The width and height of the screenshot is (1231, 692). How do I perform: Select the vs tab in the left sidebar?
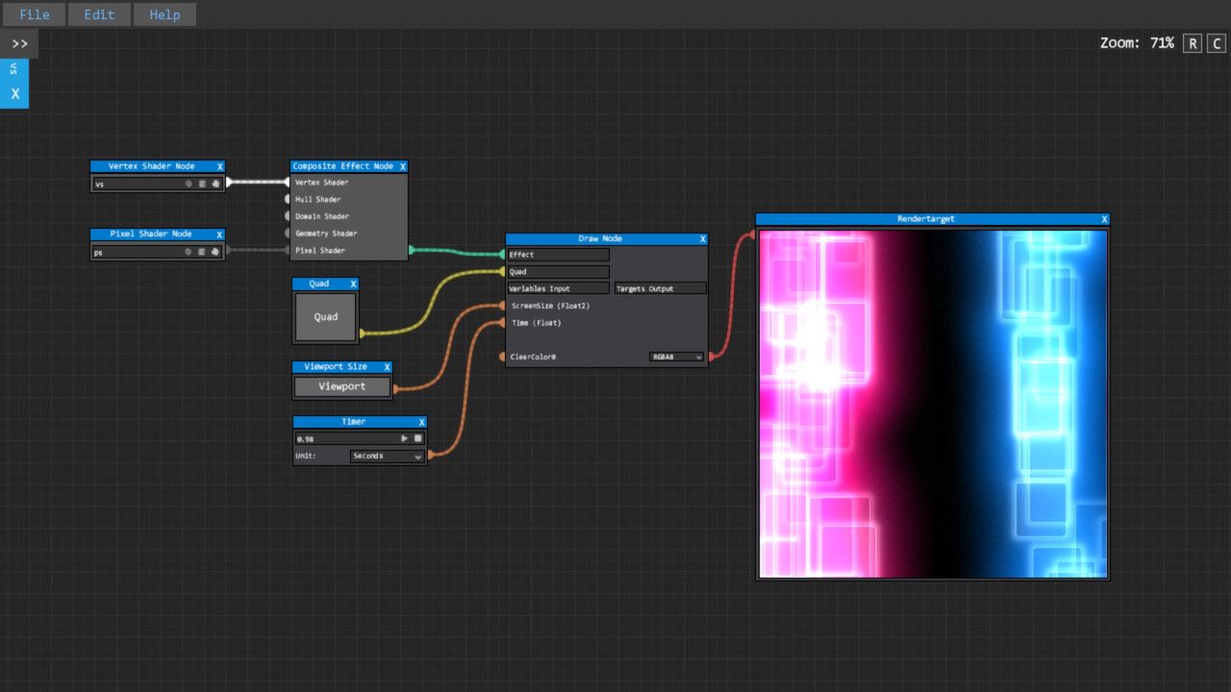[x=13, y=67]
